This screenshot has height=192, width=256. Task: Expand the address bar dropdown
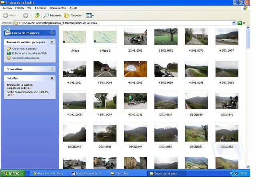click(234, 23)
